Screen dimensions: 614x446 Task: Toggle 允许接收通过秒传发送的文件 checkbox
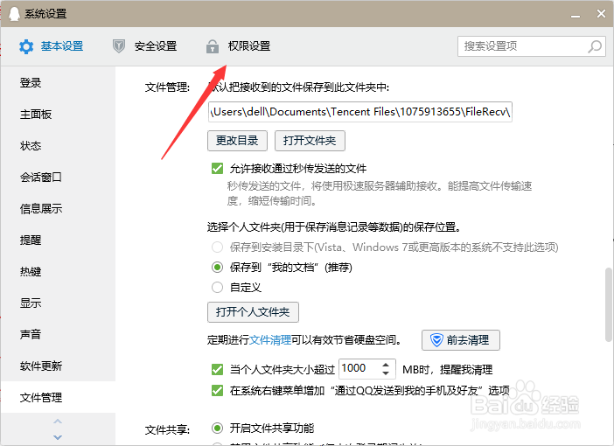coord(217,169)
